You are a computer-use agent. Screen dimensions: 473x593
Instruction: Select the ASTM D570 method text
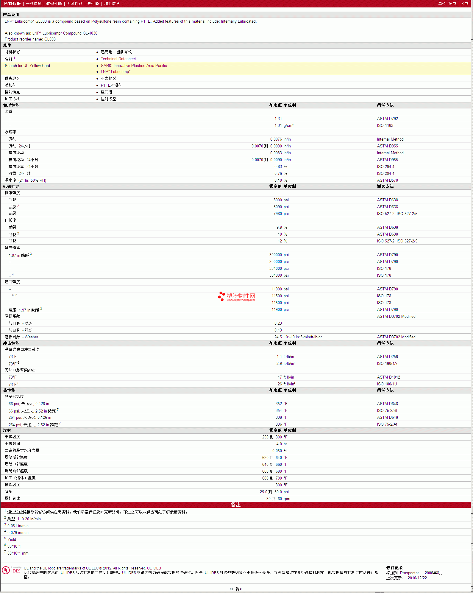pos(387,180)
